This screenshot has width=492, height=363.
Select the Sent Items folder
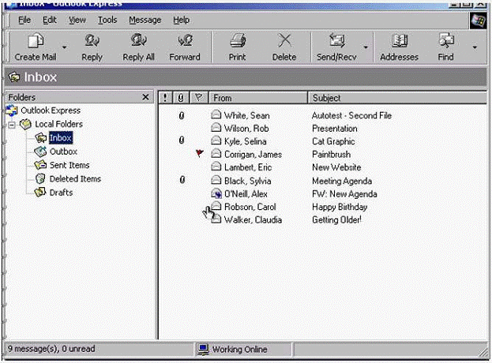click(x=69, y=165)
